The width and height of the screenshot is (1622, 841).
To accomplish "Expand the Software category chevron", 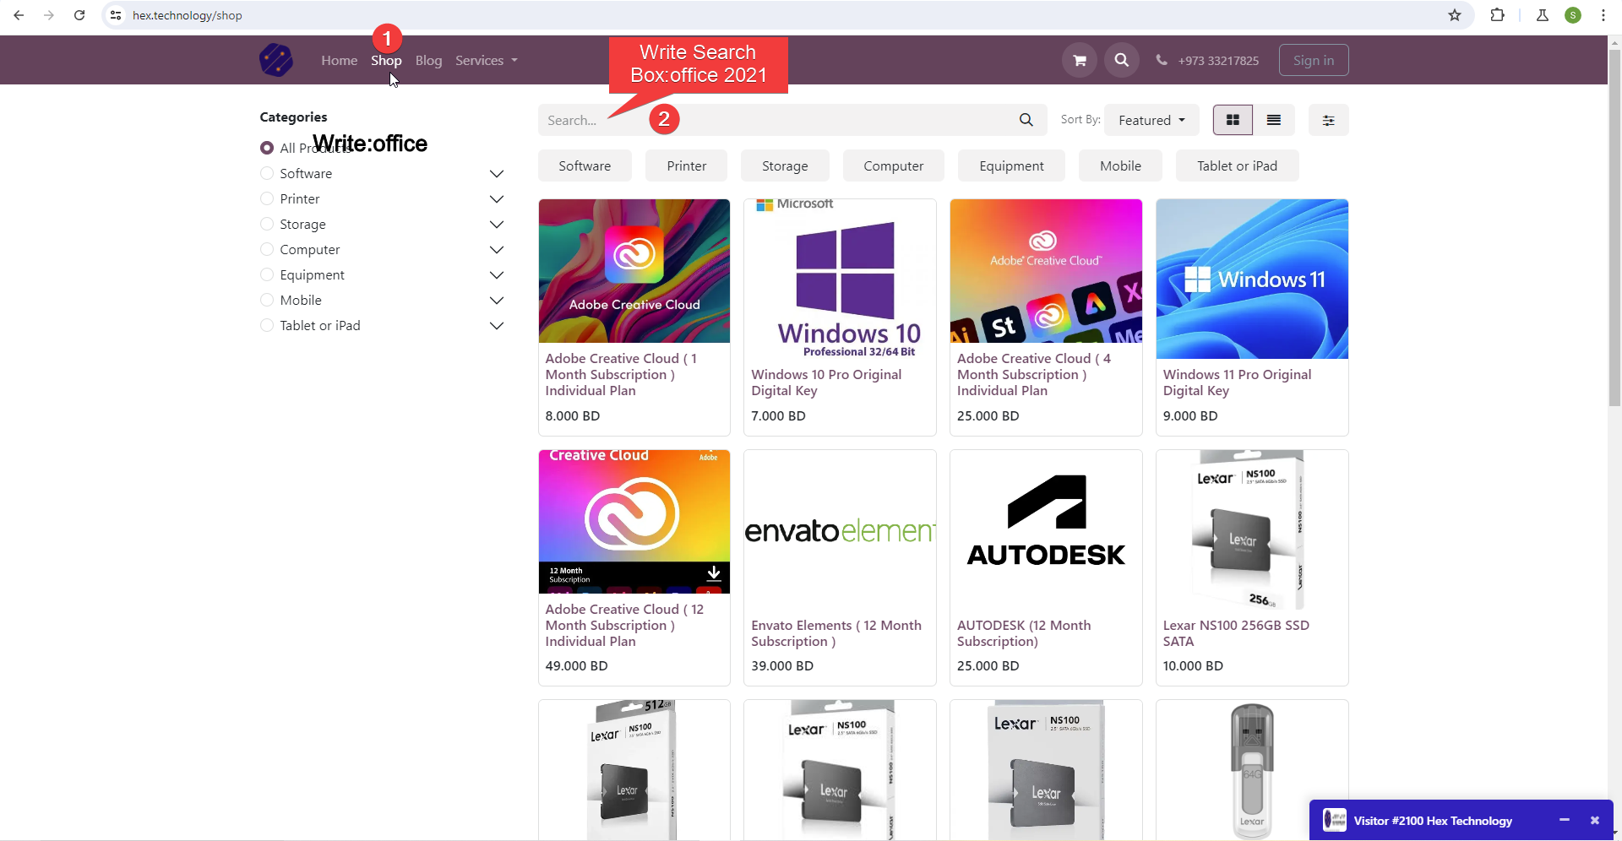I will coord(497,174).
